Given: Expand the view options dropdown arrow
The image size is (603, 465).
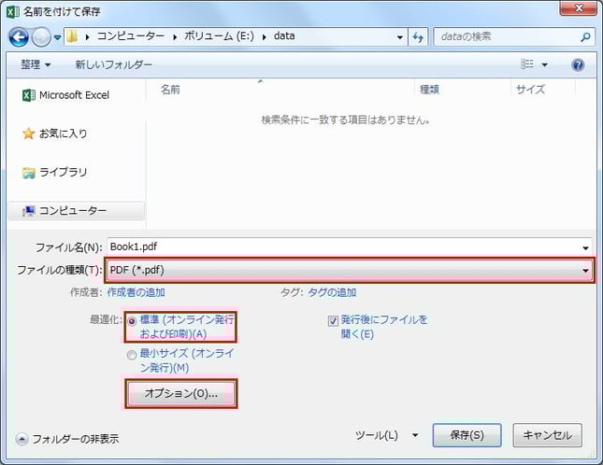Looking at the screenshot, I should (x=544, y=64).
